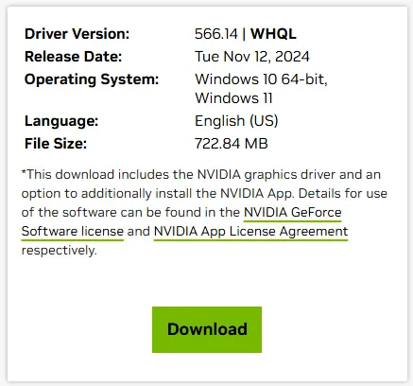The image size is (413, 386).
Task: Click the release date Tue Nov 12, 2024
Action: pos(252,57)
